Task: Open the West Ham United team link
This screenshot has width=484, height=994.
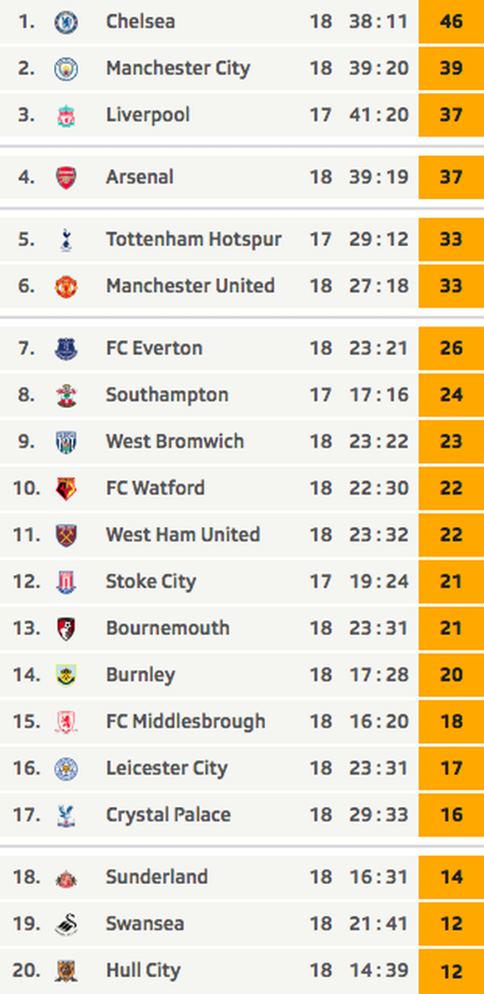Action: pos(183,534)
